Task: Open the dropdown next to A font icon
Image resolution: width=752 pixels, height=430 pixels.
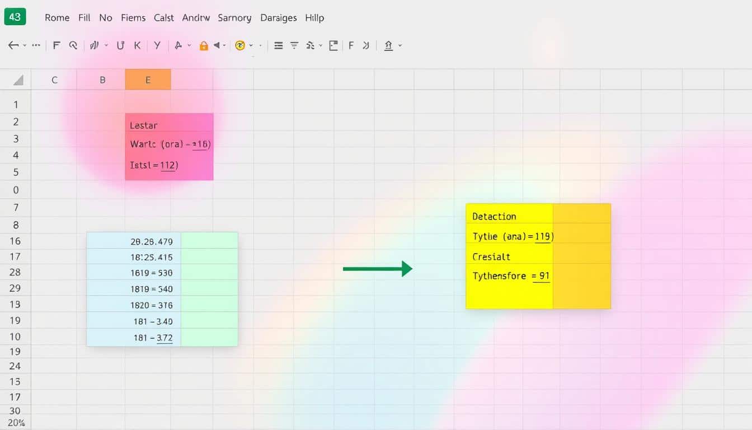Action: [189, 46]
